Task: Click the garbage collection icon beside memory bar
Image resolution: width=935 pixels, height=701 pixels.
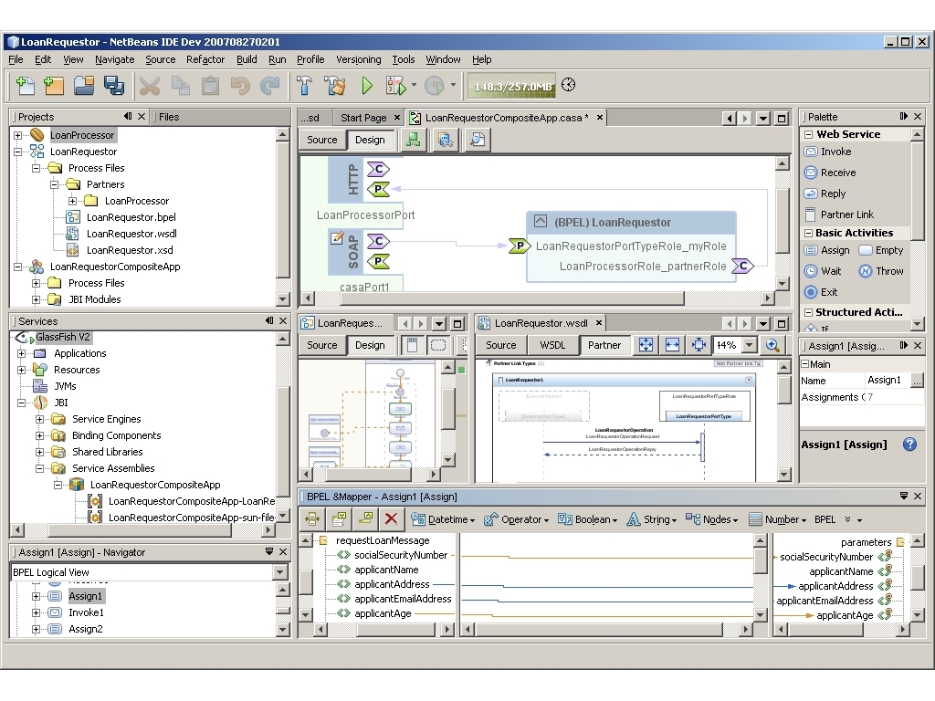Action: [569, 85]
